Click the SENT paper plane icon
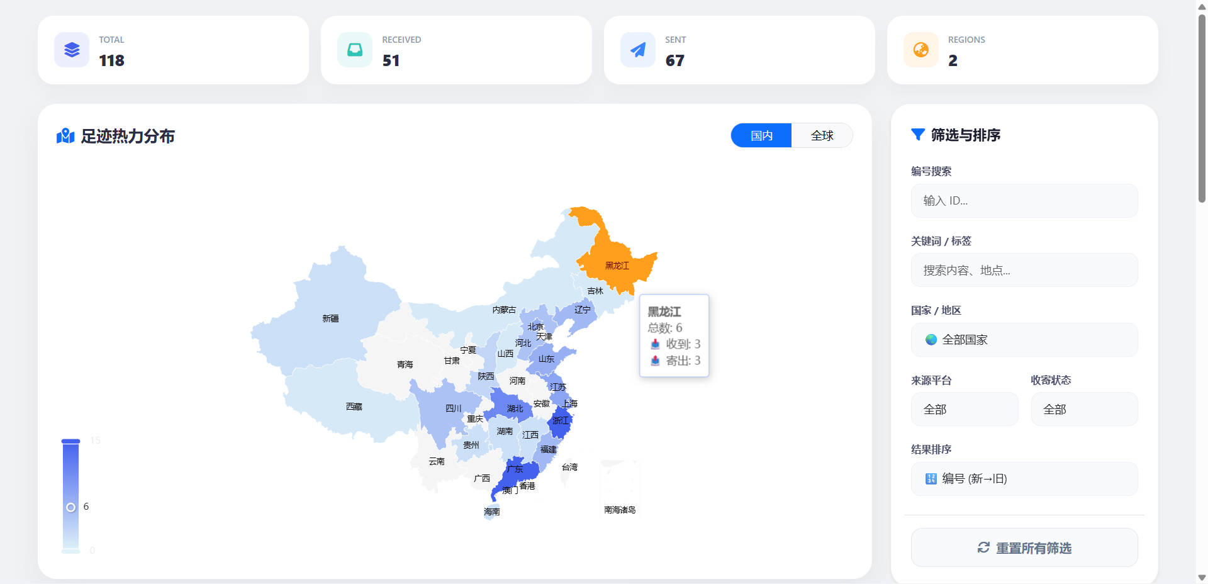This screenshot has height=584, width=1208. [638, 50]
